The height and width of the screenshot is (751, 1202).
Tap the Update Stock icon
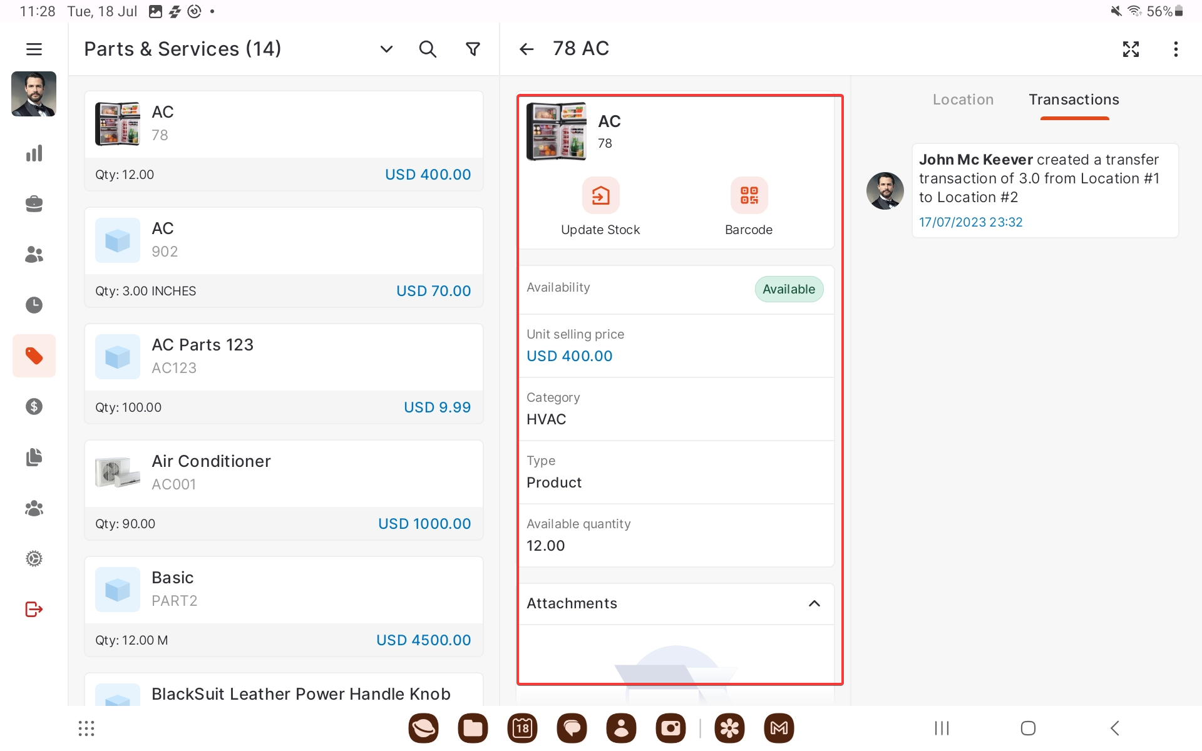(x=600, y=196)
